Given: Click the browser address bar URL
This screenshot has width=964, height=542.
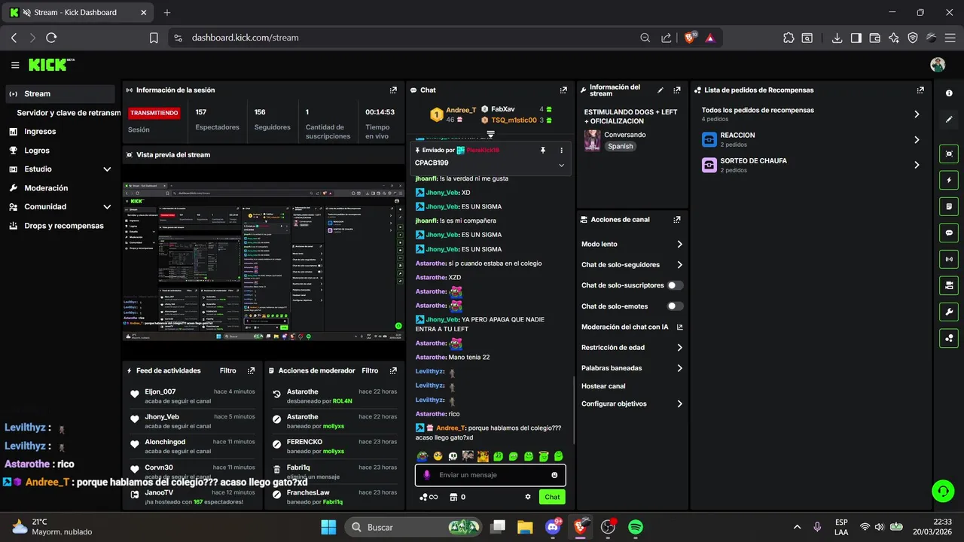Looking at the screenshot, I should 246,38.
